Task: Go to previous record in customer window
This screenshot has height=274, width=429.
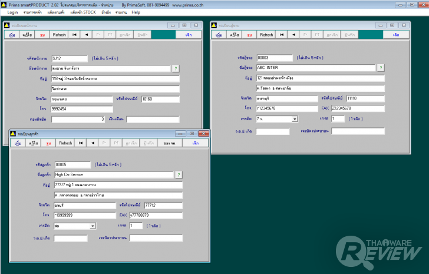Action: (x=93, y=143)
